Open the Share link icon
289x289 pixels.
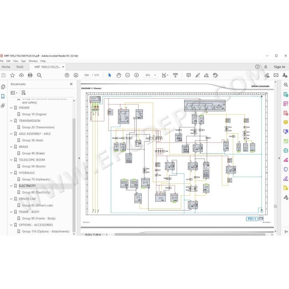point(267,75)
